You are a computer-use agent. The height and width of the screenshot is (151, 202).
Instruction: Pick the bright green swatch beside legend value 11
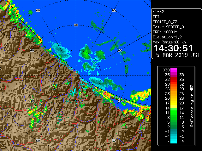coord(174,113)
